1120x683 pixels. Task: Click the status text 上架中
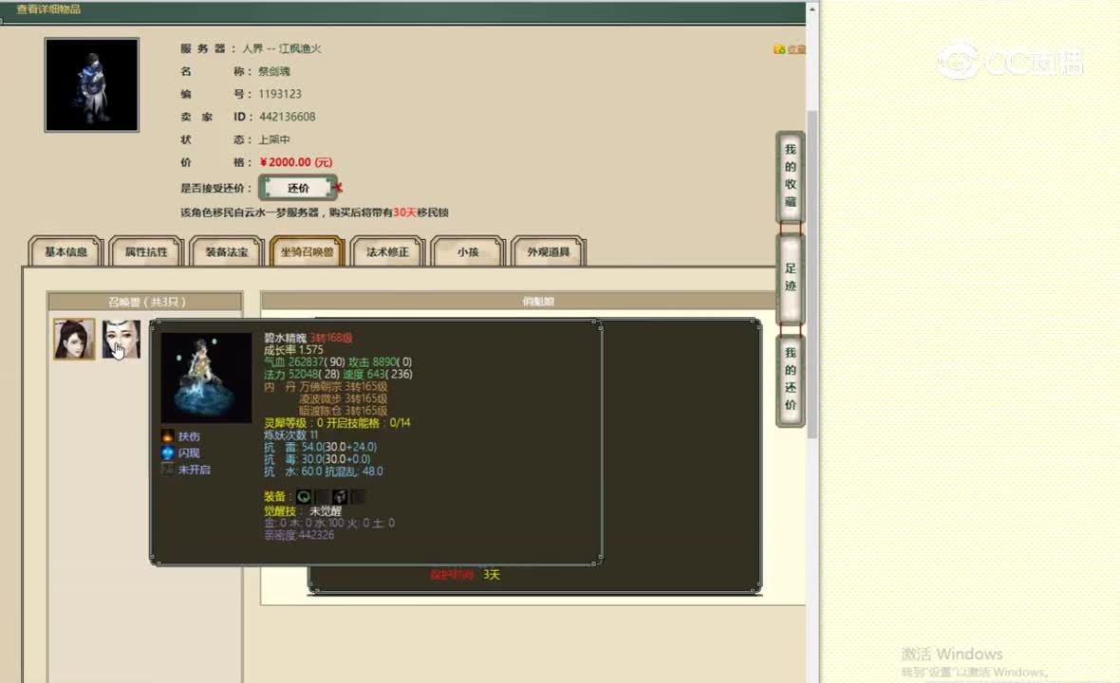[274, 139]
